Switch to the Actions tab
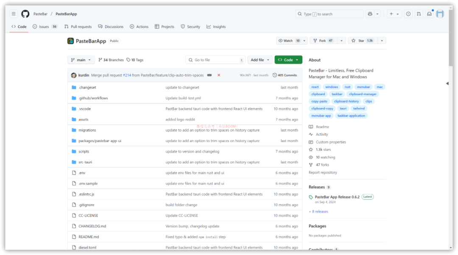Image resolution: width=458 pixels, height=255 pixels. (139, 27)
